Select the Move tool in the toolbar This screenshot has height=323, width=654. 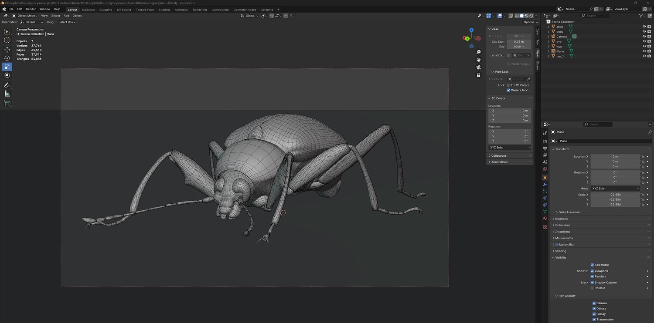pos(7,50)
